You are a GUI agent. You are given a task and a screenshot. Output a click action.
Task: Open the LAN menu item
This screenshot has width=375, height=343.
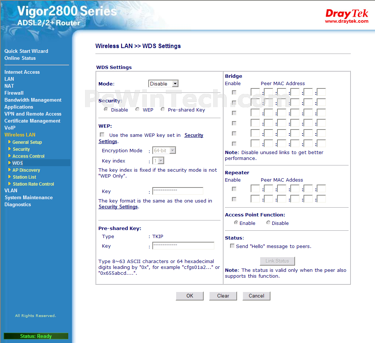tap(9, 79)
